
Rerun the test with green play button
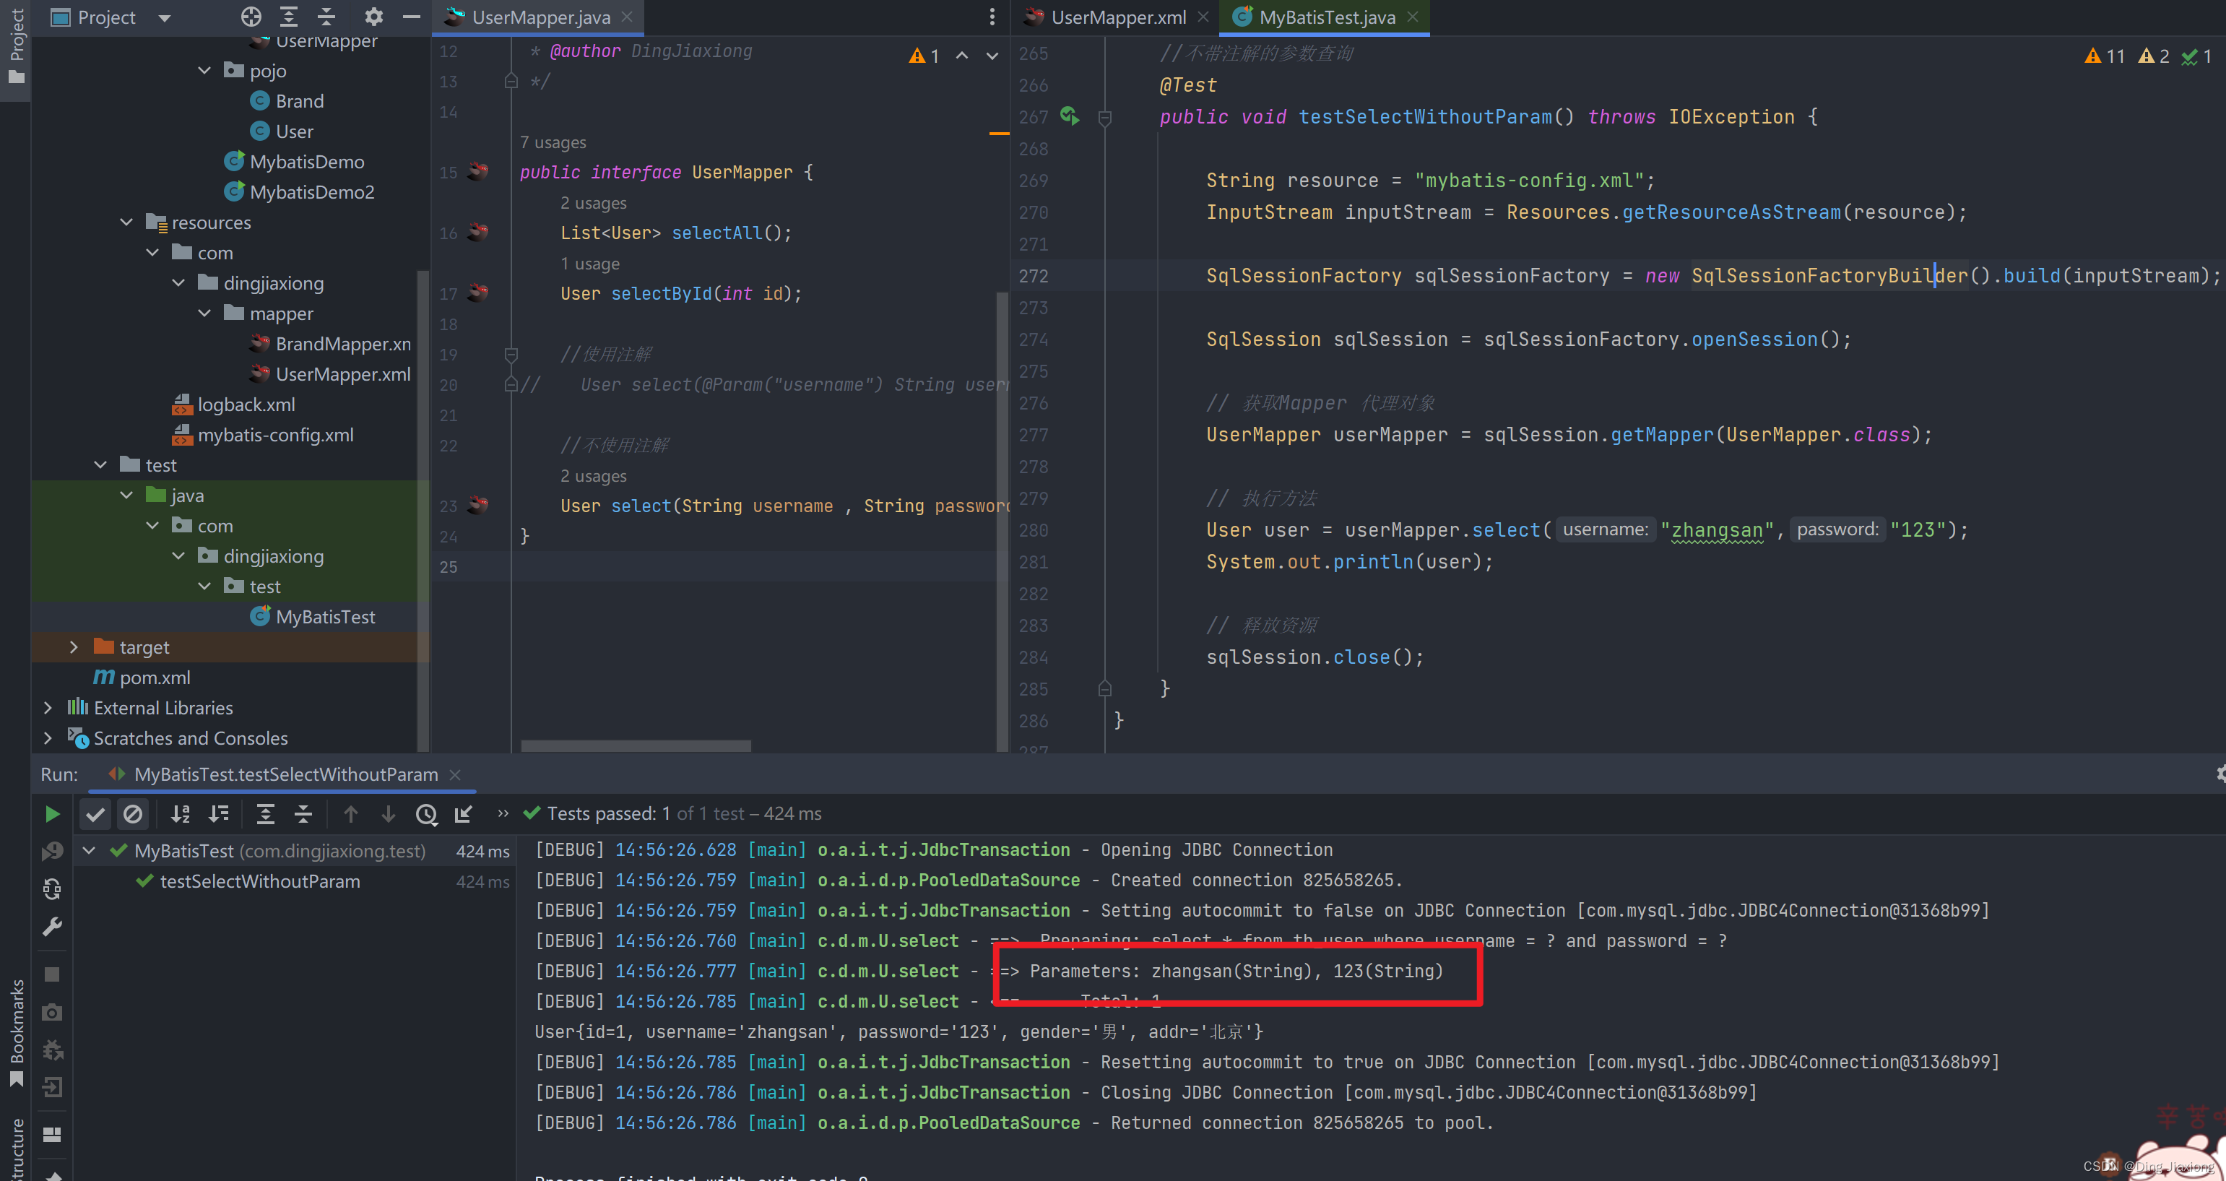52,813
